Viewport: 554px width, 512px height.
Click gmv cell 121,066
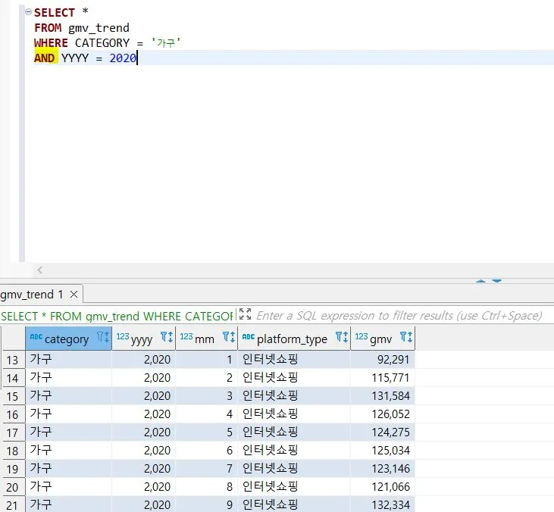click(x=383, y=487)
